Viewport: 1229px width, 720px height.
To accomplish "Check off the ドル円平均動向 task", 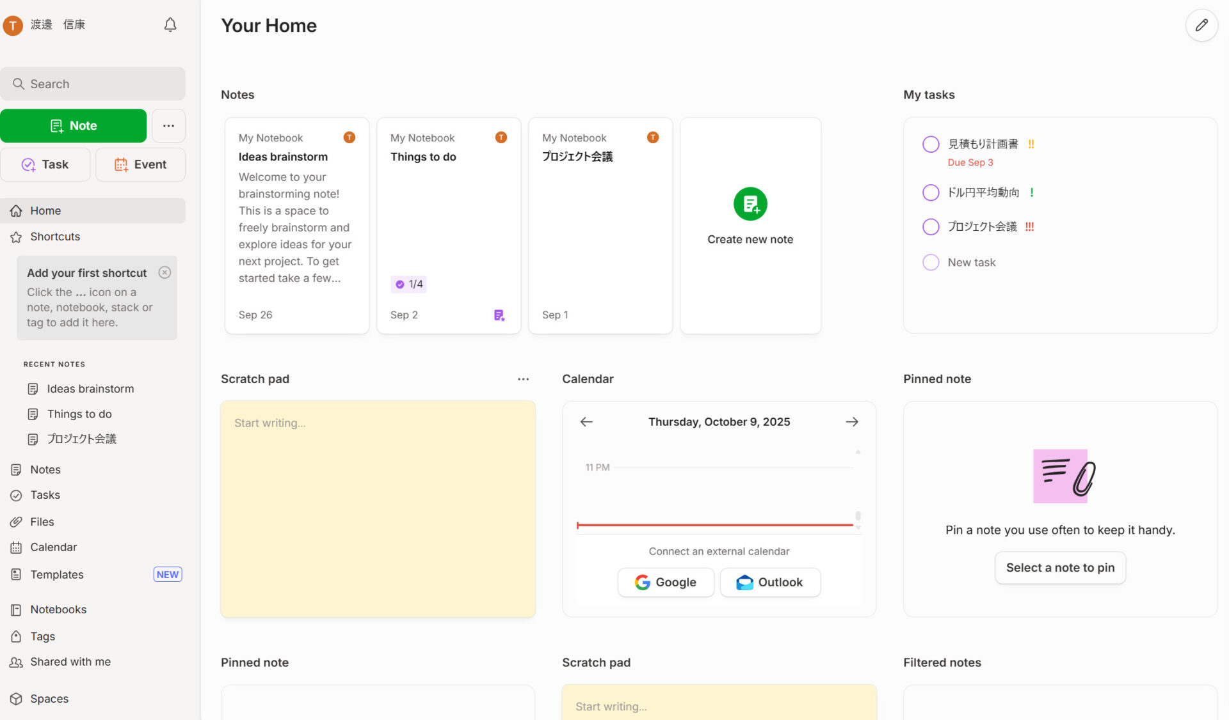I will pos(931,192).
